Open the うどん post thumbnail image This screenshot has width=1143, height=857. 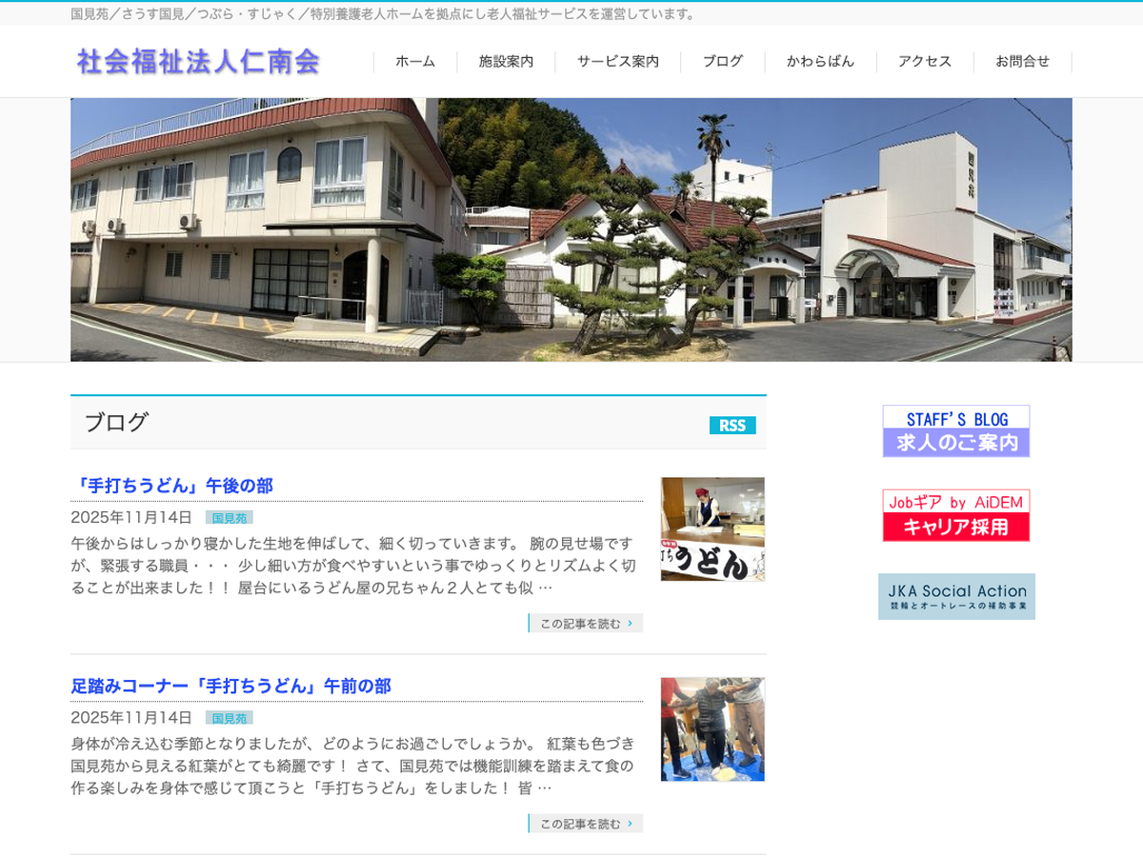click(712, 529)
